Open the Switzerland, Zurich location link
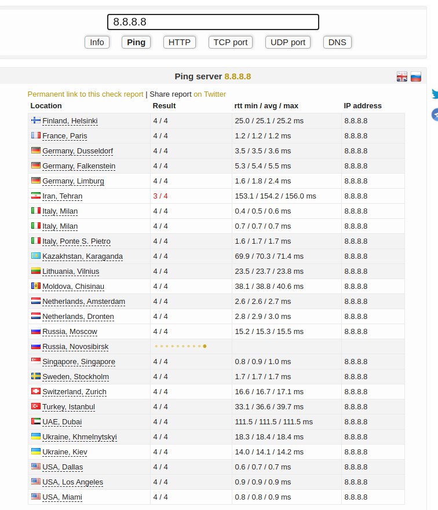The height and width of the screenshot is (510, 438). coord(75,392)
